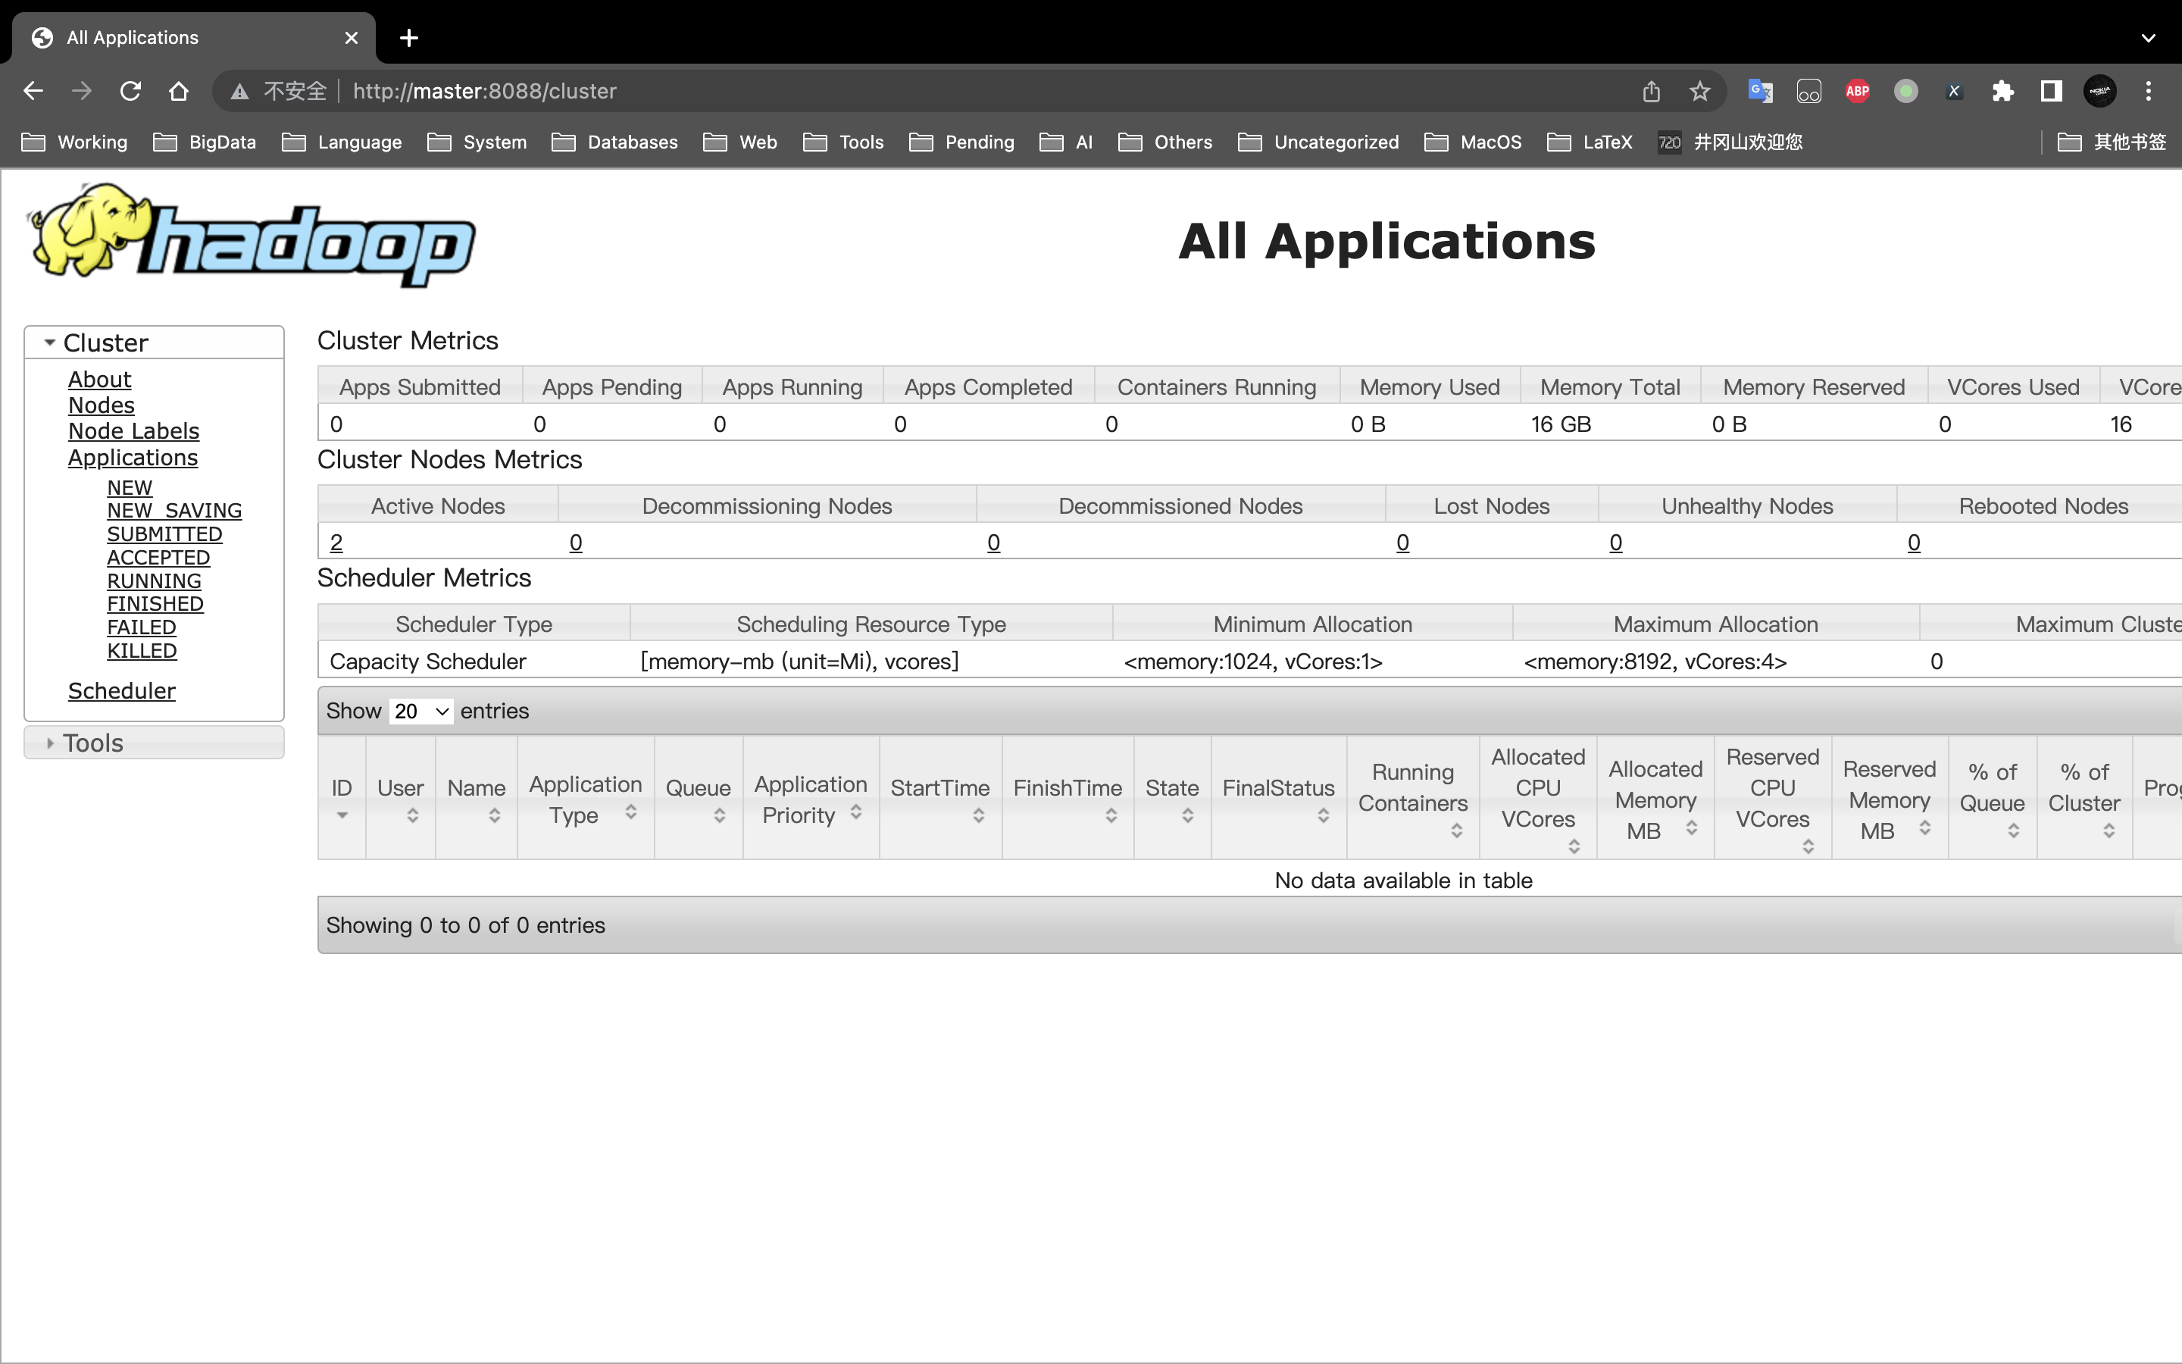Open the Node Labels page
Viewport: 2182px width, 1364px height.
tap(133, 430)
